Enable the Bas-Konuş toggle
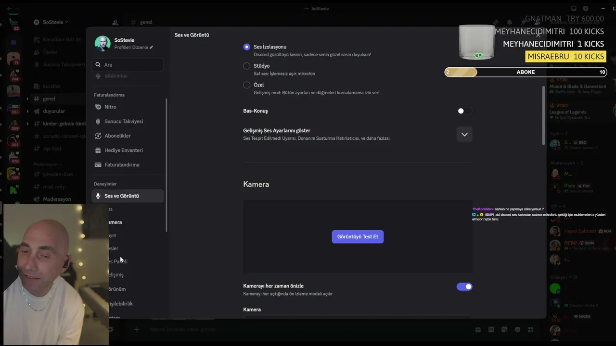This screenshot has width=616, height=346. 464,111
